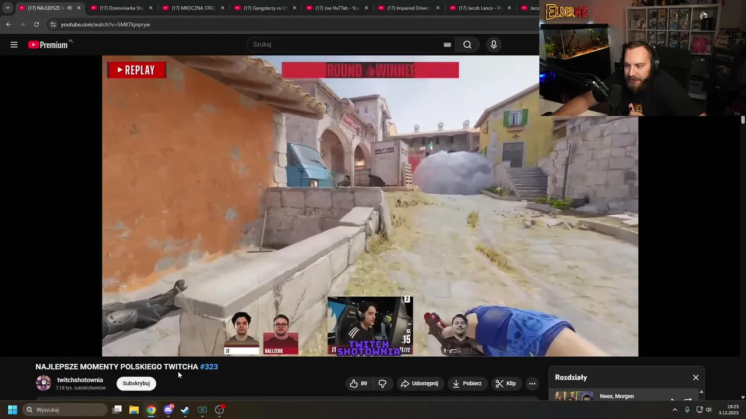Close the MROCZNA STRO tab
This screenshot has width=746, height=419.
pos(222,8)
